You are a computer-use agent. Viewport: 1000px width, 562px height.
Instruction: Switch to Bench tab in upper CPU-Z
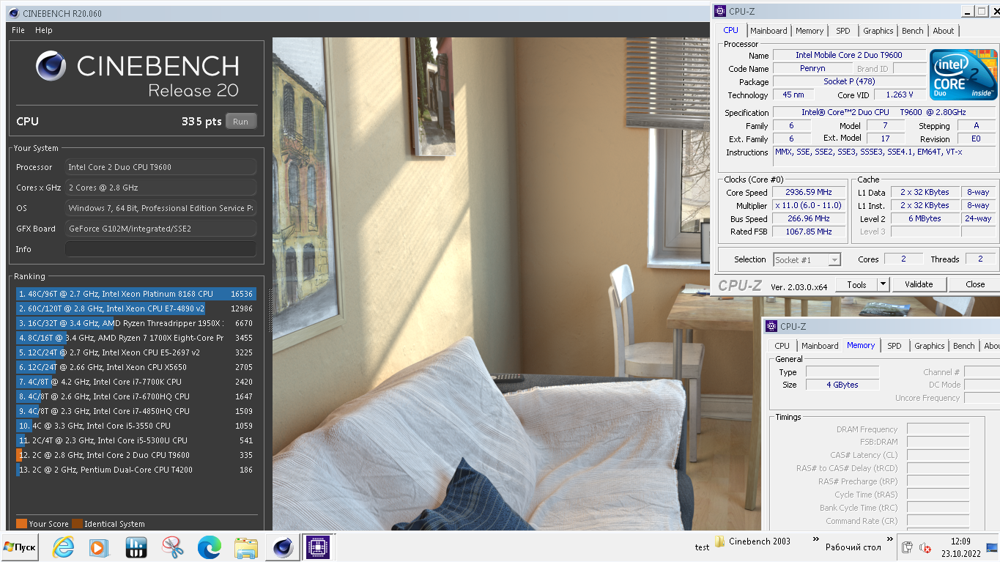913,31
